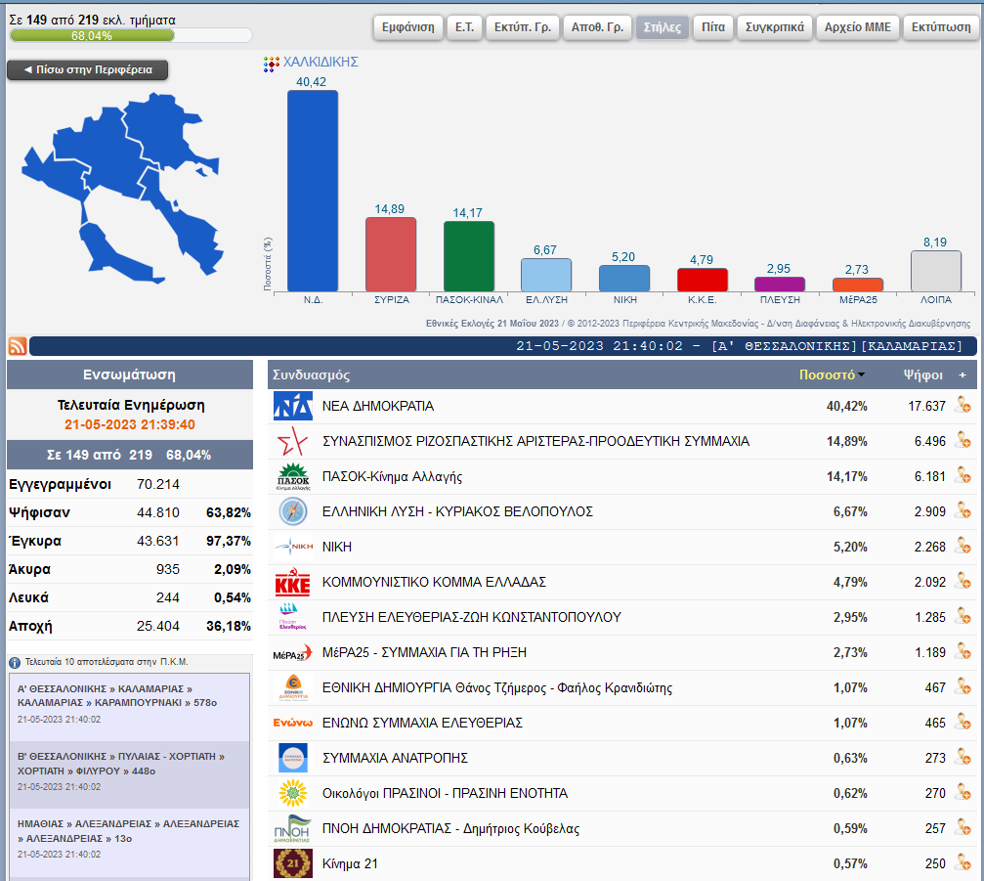Image resolution: width=984 pixels, height=881 pixels.
Task: Go back with Πίσω στην Περιφέρεια button
Action: 87,70
